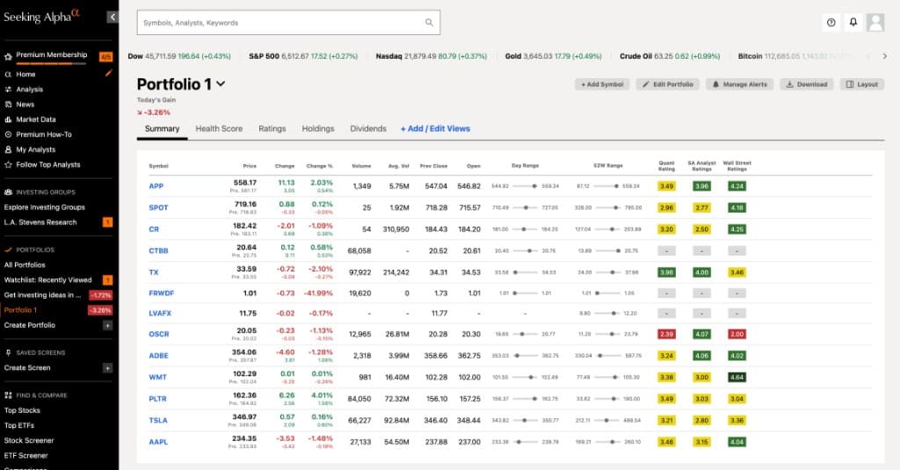Open All Portfolios in the sidebar
This screenshot has height=470, width=900.
(25, 264)
